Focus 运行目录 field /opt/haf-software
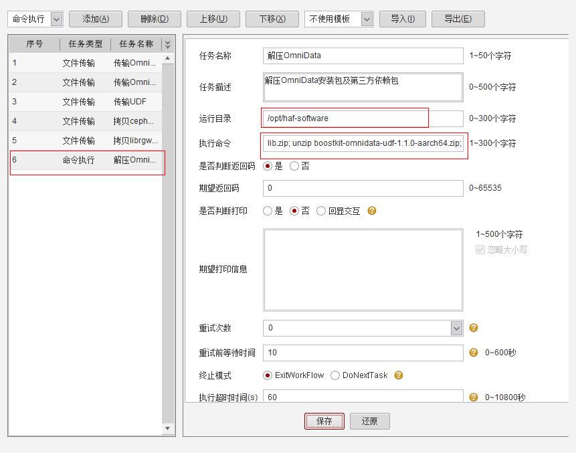This screenshot has height=453, width=576. pyautogui.click(x=363, y=118)
